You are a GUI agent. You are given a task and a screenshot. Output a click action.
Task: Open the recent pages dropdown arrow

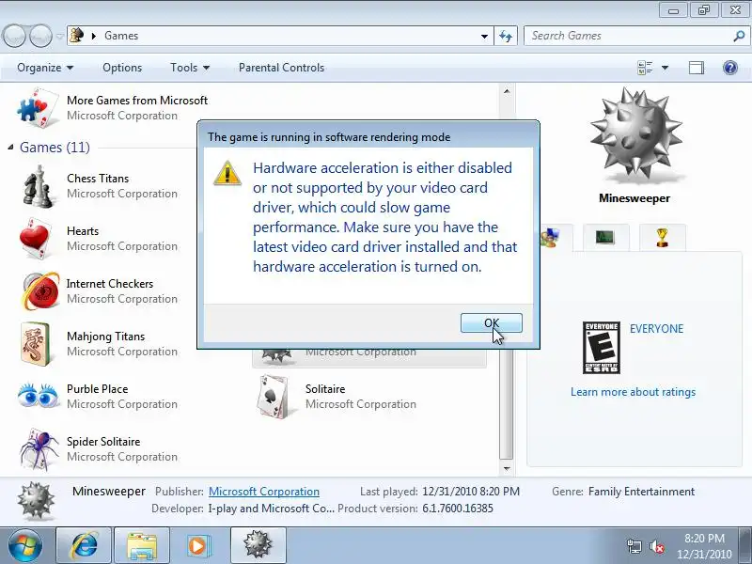(60, 36)
